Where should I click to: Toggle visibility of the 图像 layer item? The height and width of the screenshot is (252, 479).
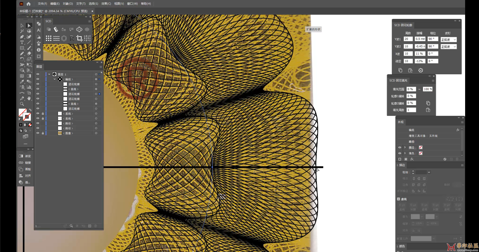pyautogui.click(x=38, y=133)
